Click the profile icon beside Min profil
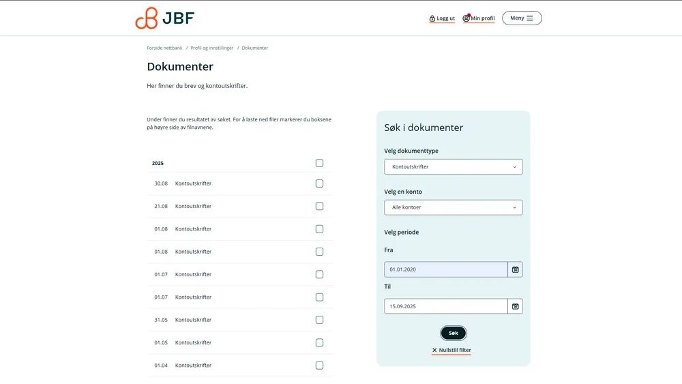The image size is (682, 384). pyautogui.click(x=466, y=18)
